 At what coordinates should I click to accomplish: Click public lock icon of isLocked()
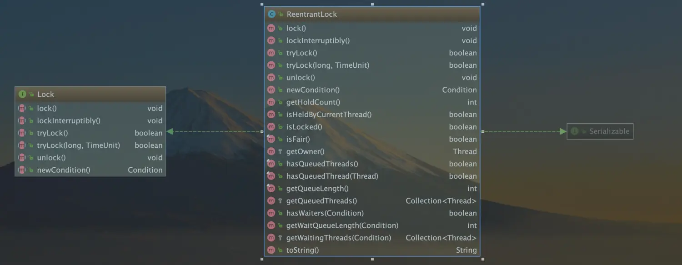point(281,127)
